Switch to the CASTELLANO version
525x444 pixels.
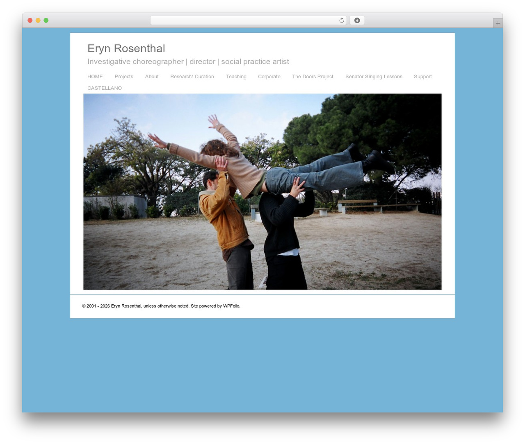pyautogui.click(x=105, y=88)
